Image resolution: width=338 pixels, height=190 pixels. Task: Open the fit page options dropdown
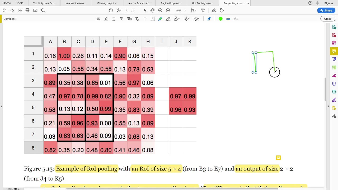(x=193, y=10)
